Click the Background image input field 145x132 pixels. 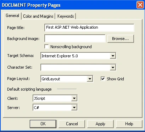click(x=75, y=39)
